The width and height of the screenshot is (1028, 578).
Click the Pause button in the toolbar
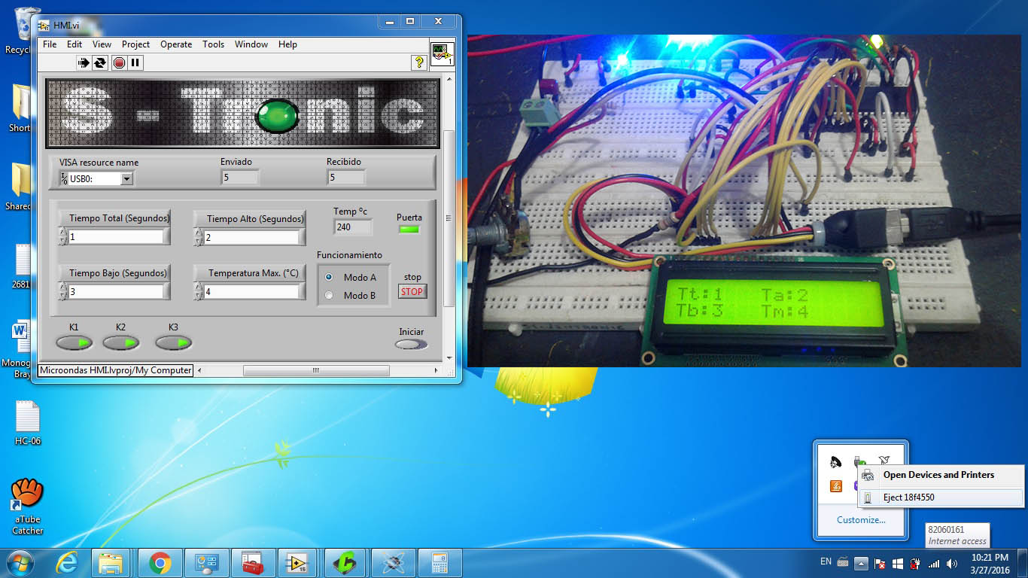click(135, 63)
